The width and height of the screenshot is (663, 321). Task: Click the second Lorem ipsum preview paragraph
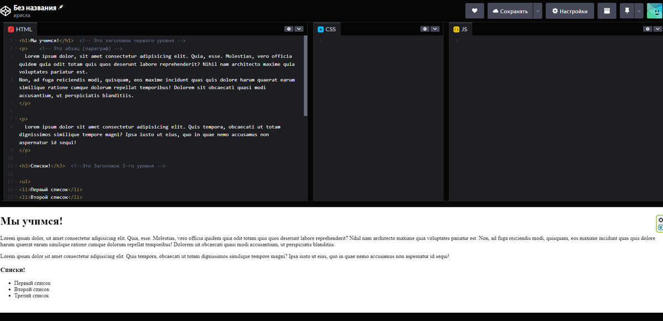pos(225,256)
